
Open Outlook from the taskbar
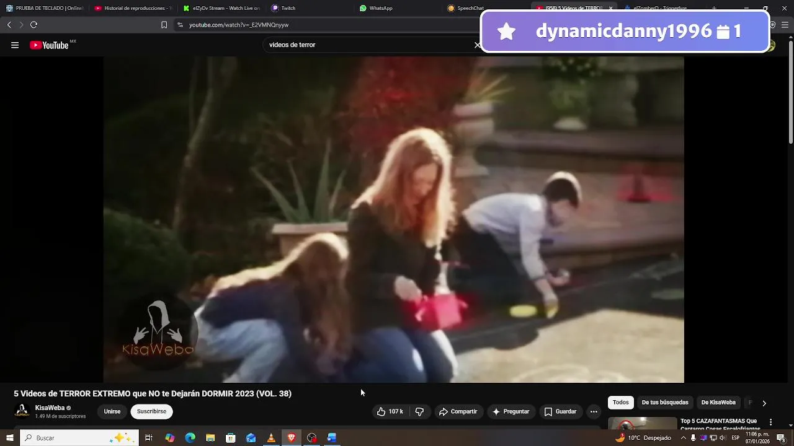coord(251,438)
